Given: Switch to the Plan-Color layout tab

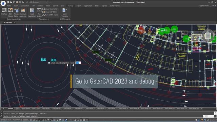Looking at the screenshot, I should click(36, 108).
